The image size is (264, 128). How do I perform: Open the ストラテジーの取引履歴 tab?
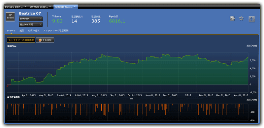coord(56,31)
